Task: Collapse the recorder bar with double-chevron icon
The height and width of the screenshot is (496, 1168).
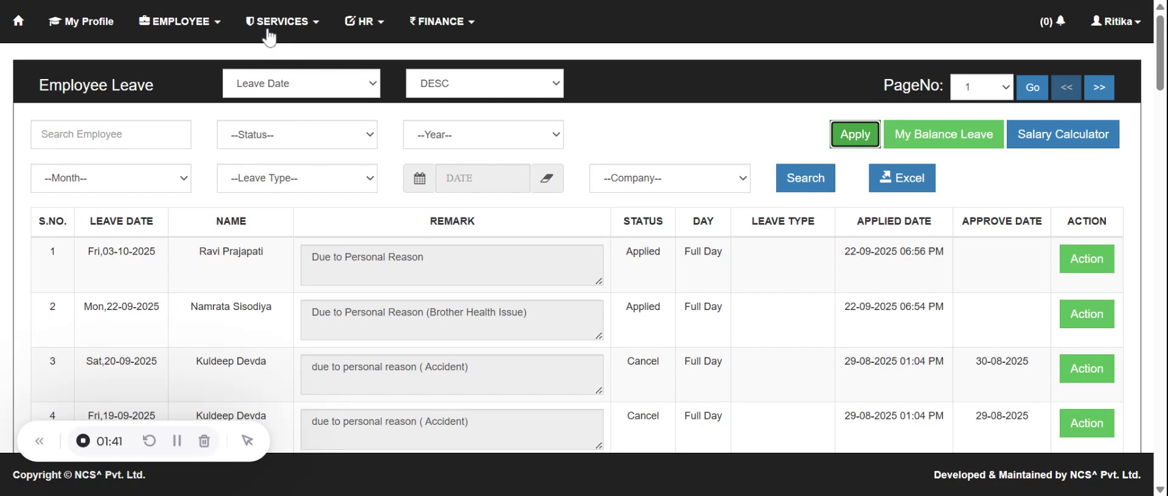Action: point(40,441)
